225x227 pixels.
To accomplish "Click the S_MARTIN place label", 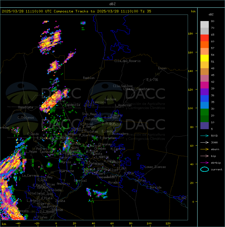I will pyautogui.click(x=102, y=157).
